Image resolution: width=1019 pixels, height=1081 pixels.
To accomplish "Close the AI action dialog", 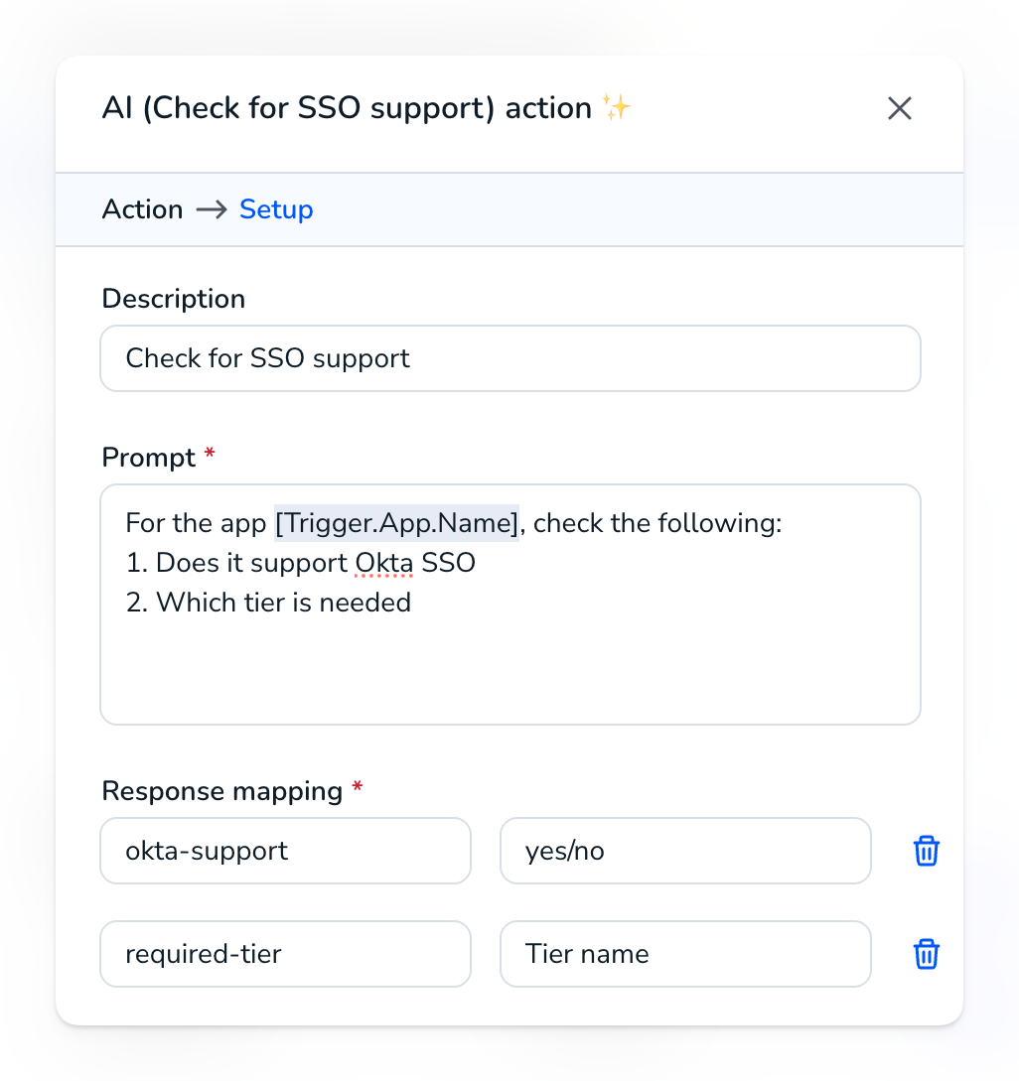I will (899, 108).
